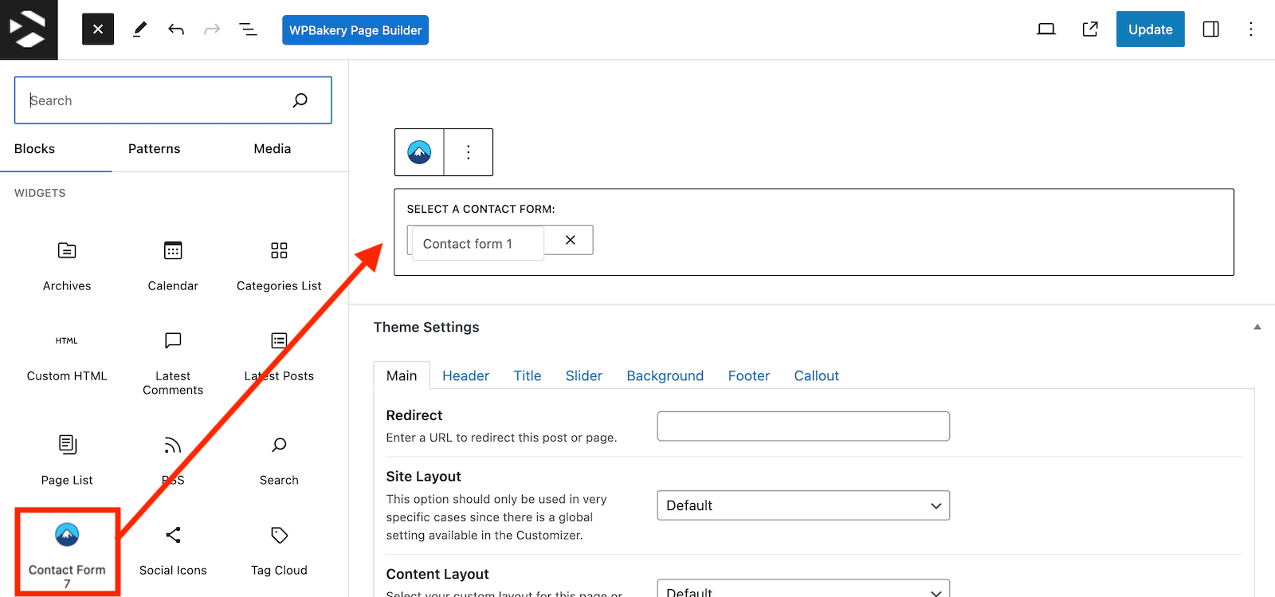Insert the Page List block

click(67, 461)
